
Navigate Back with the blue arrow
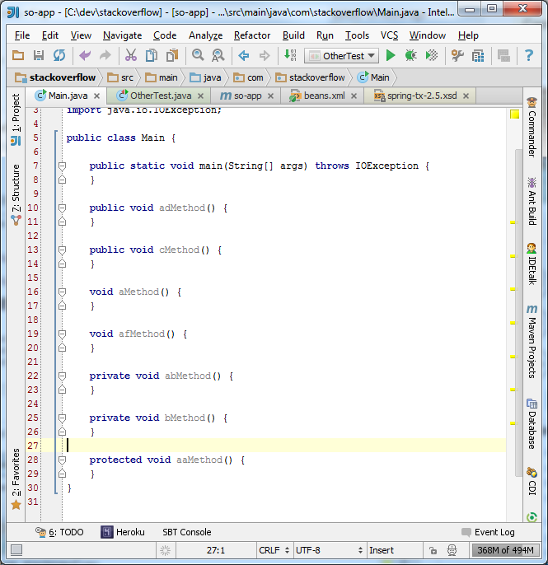(244, 55)
